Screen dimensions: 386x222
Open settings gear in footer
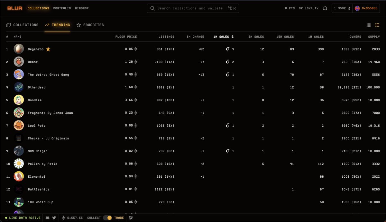[x=131, y=218]
